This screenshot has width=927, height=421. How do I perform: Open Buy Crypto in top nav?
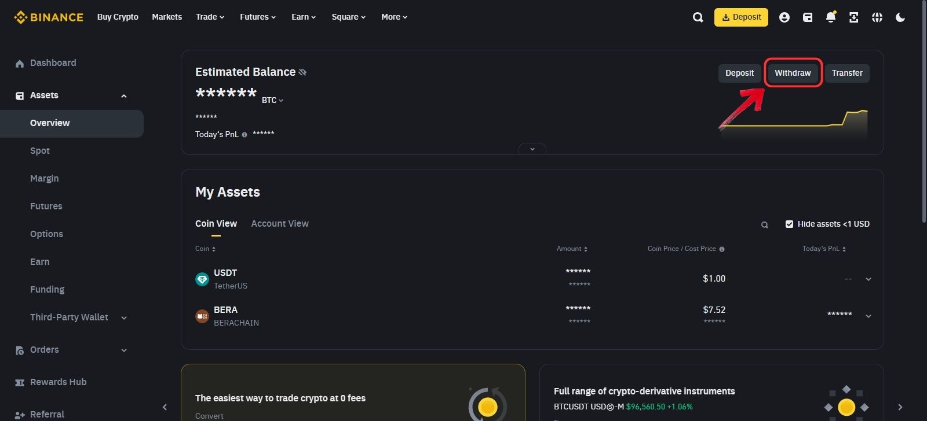pos(118,17)
